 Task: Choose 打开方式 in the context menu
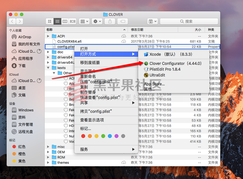(106, 54)
